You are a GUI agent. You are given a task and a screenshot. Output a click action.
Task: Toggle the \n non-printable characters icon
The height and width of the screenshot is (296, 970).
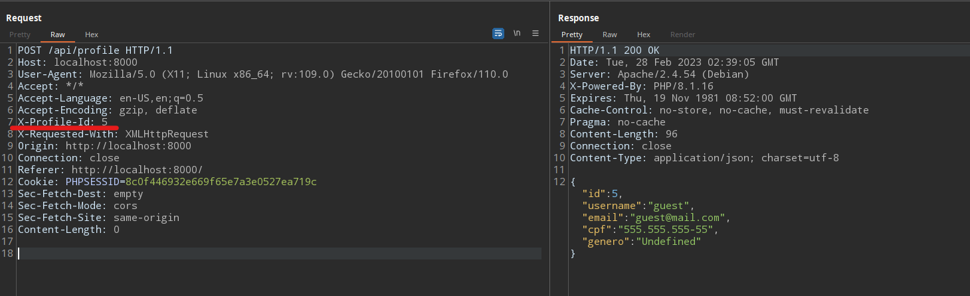(516, 33)
